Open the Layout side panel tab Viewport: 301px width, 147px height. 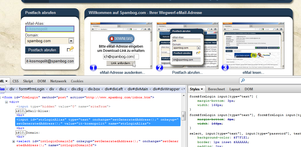(x=235, y=89)
